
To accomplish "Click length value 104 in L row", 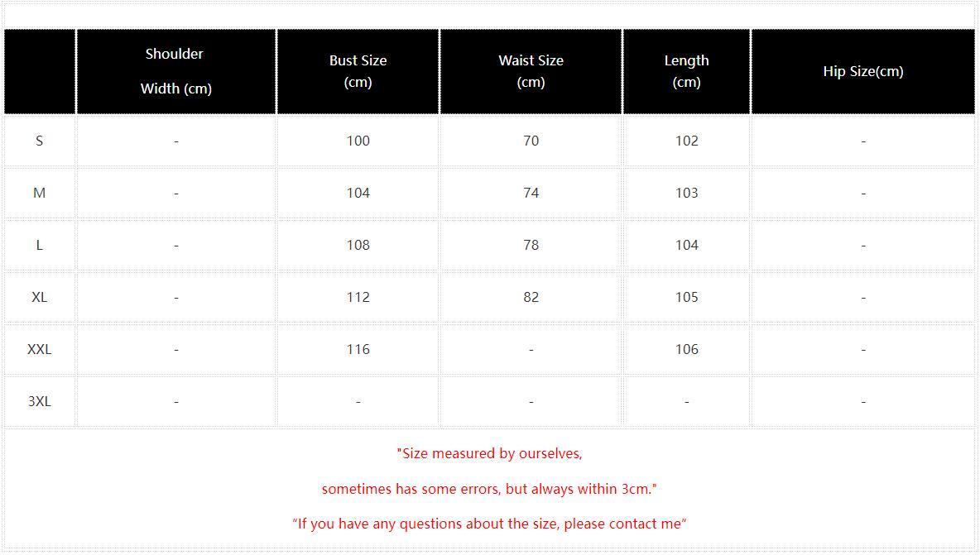I will pos(686,246).
